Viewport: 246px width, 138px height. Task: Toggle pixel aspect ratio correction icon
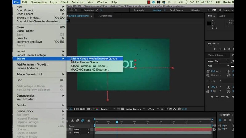coord(162,109)
